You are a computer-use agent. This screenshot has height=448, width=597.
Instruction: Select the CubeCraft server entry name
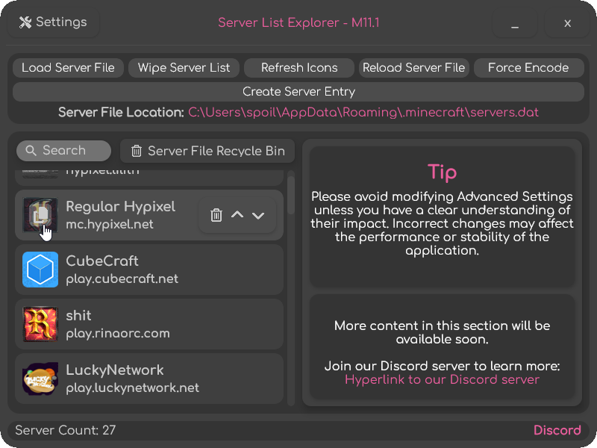(x=102, y=261)
